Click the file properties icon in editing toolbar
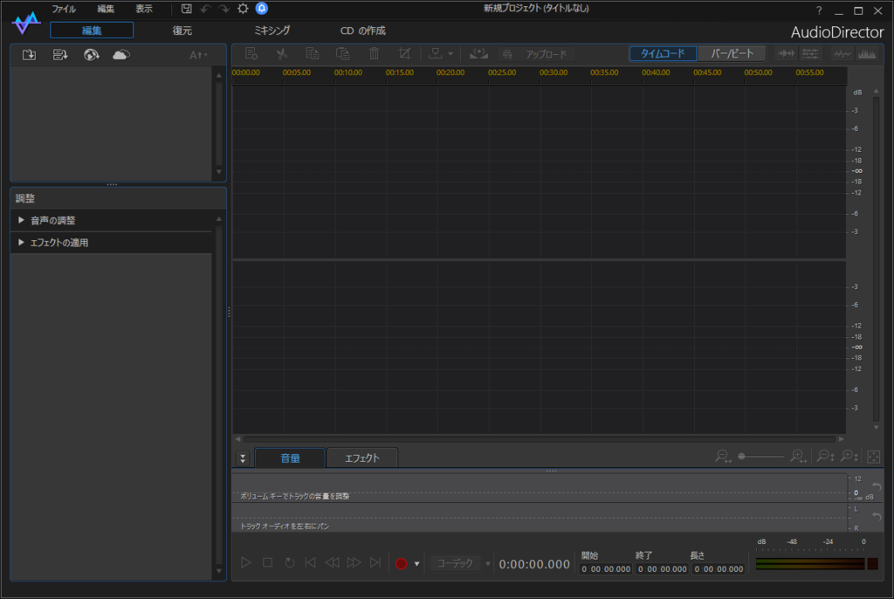The height and width of the screenshot is (599, 894). [x=251, y=53]
